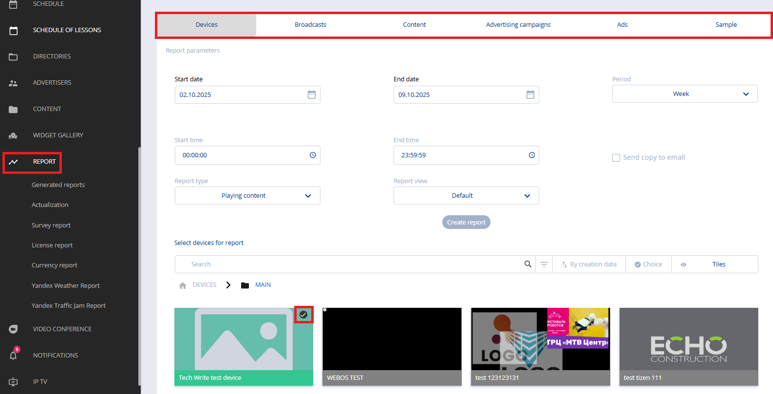The image size is (773, 394).
Task: Click the Start time clock icon
Action: (313, 155)
